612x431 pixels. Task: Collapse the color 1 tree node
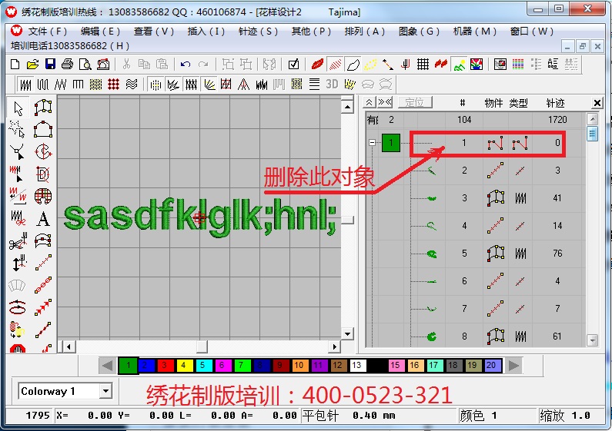pyautogui.click(x=373, y=143)
